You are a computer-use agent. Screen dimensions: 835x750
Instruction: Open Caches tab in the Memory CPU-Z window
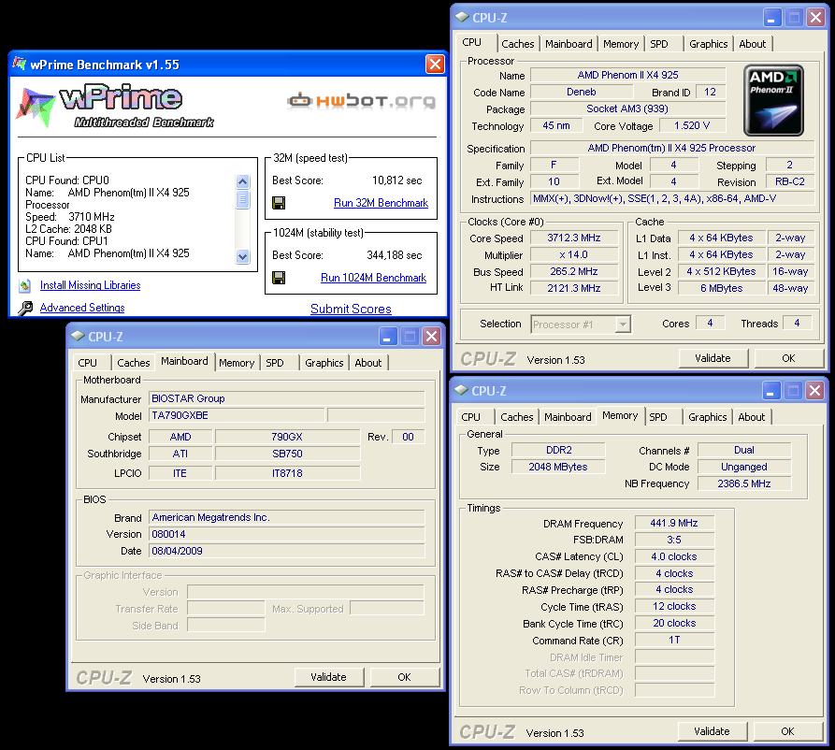coord(516,417)
